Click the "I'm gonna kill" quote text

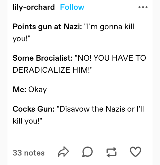[109, 27]
